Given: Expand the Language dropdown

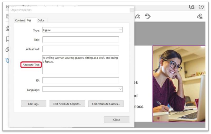Looking at the screenshot, I should click(83, 89).
